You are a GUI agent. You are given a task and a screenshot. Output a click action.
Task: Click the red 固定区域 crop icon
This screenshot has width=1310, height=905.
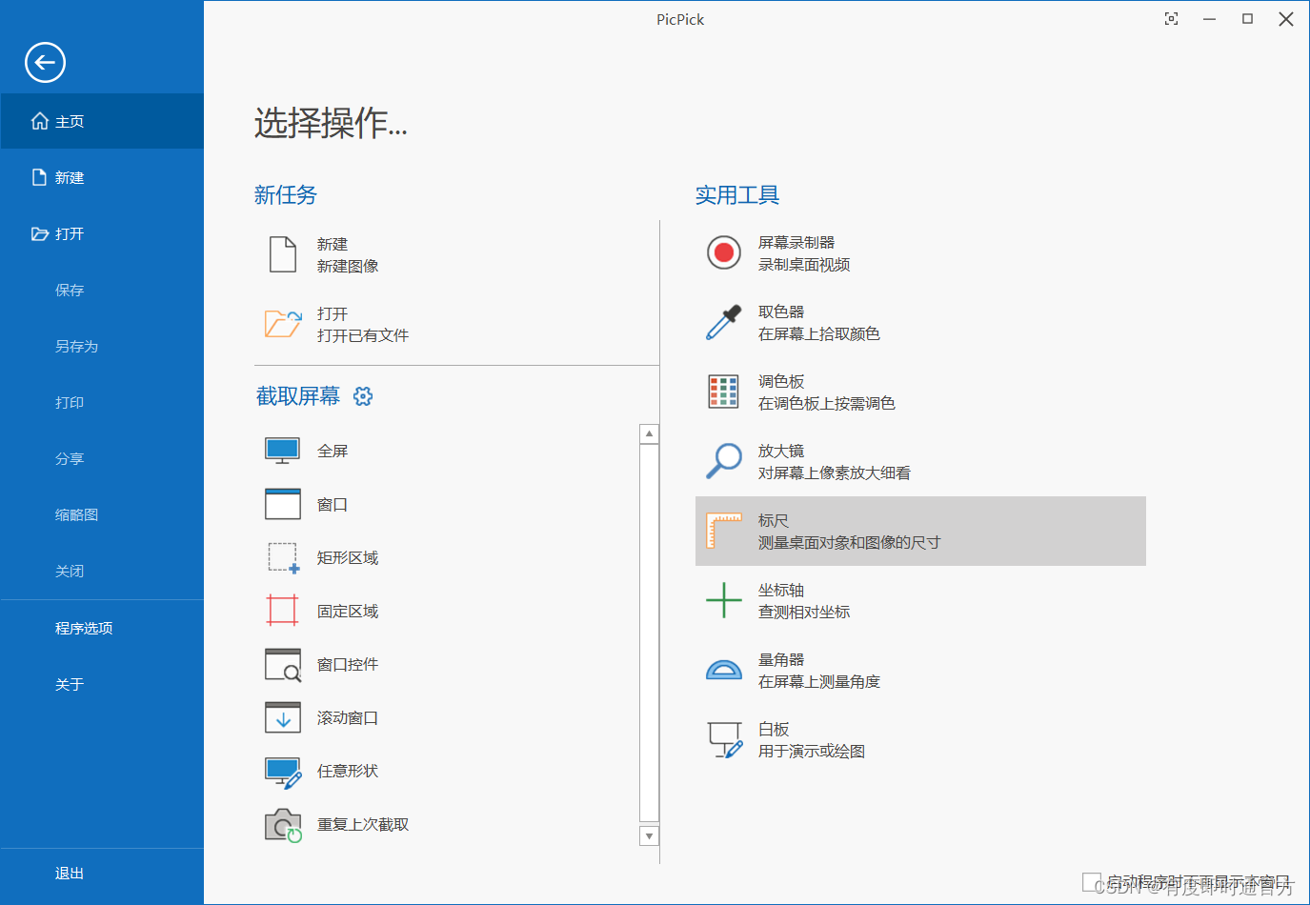283,611
